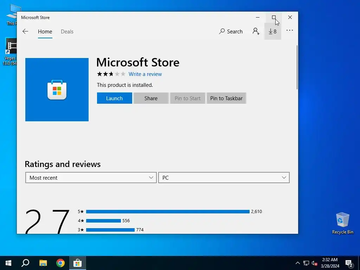Select the Vegas 13.0 desktop shortcut
The image size is (360, 270).
coord(9,52)
